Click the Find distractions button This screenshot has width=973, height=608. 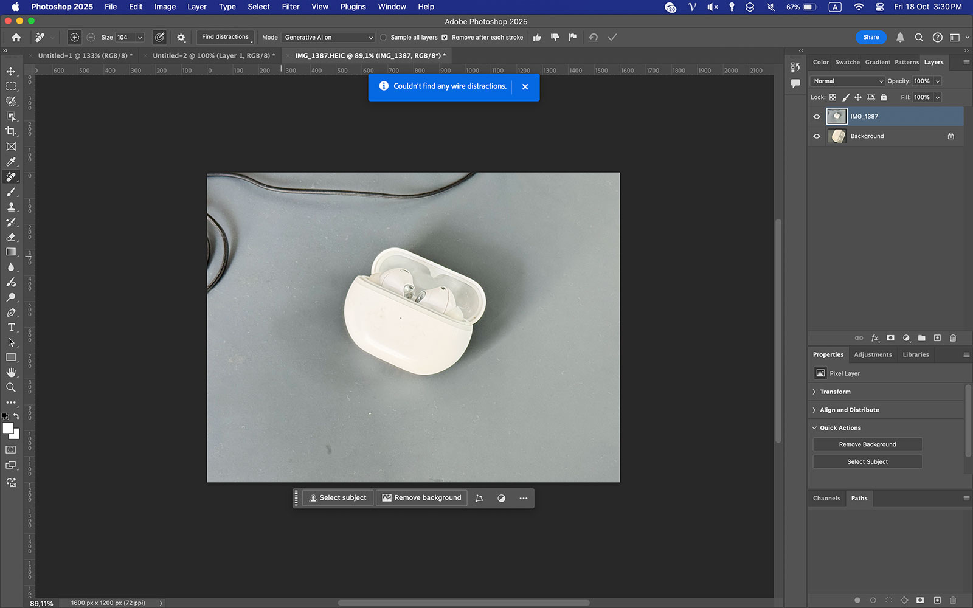[225, 37]
